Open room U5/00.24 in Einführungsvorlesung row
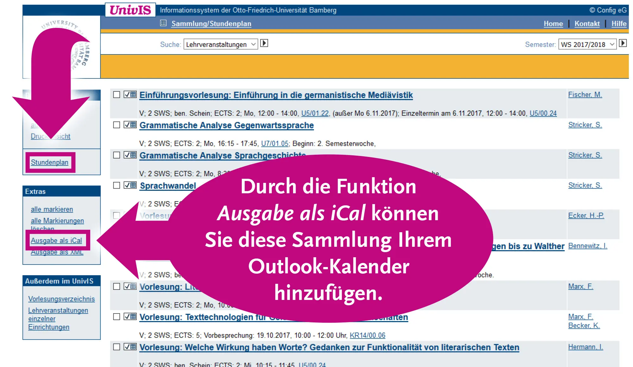 (543, 113)
